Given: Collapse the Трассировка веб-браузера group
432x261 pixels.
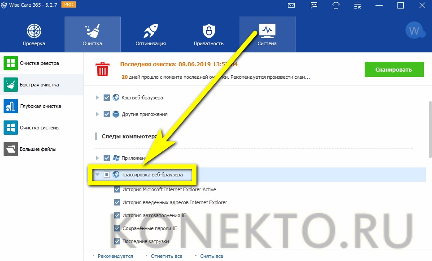Looking at the screenshot, I should (97, 175).
